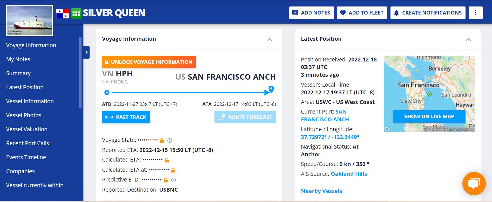Open the Oakland Hills AIS source link
Viewport: 492px width, 202px height.
point(349,174)
